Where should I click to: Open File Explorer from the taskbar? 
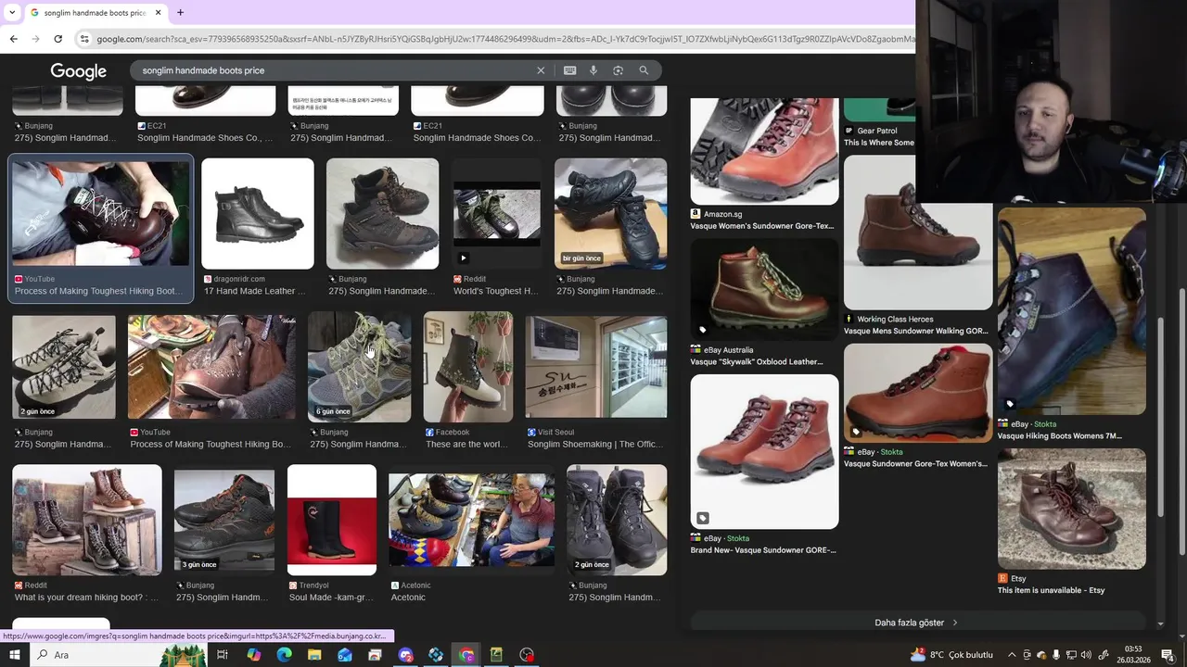point(314,655)
